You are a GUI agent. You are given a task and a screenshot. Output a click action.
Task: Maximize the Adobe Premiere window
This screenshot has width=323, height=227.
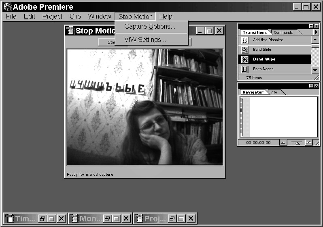pyautogui.click(x=306, y=7)
